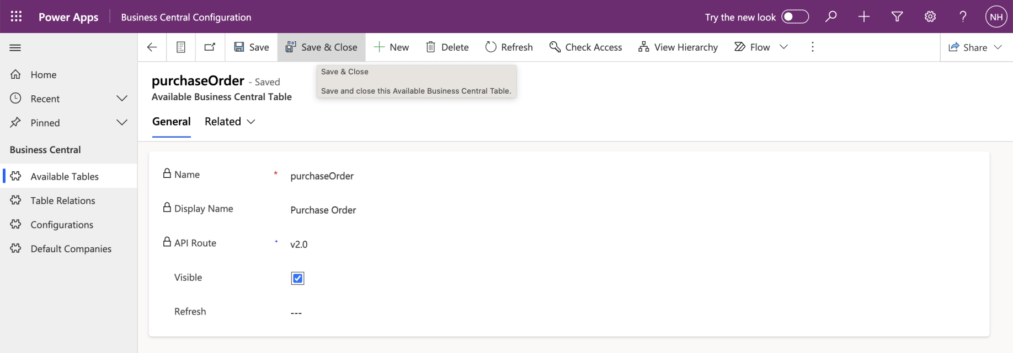Open the Flow dropdown arrow
The image size is (1013, 353).
(x=783, y=47)
